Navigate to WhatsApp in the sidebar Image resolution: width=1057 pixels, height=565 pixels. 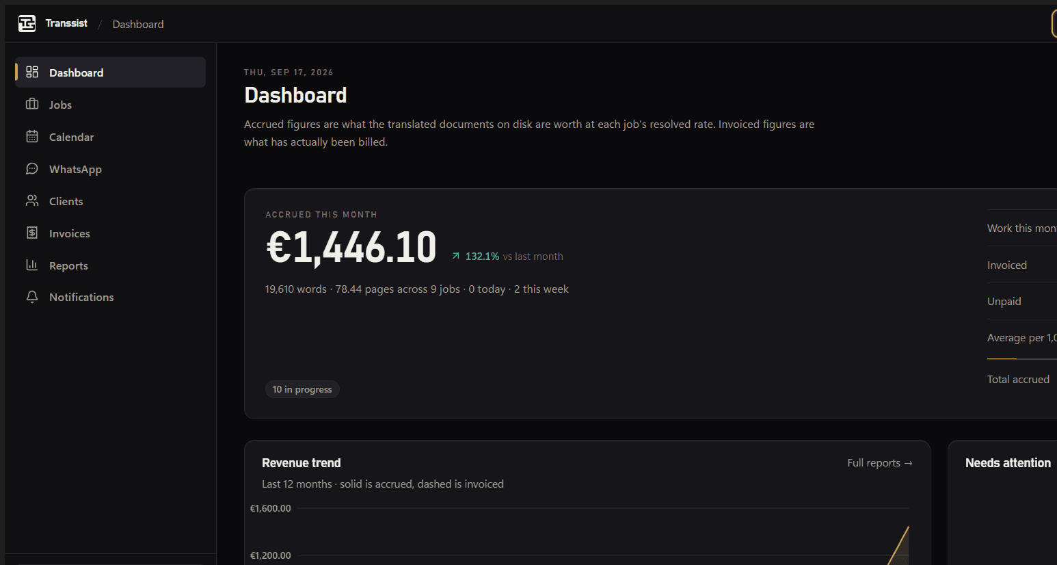coord(110,169)
